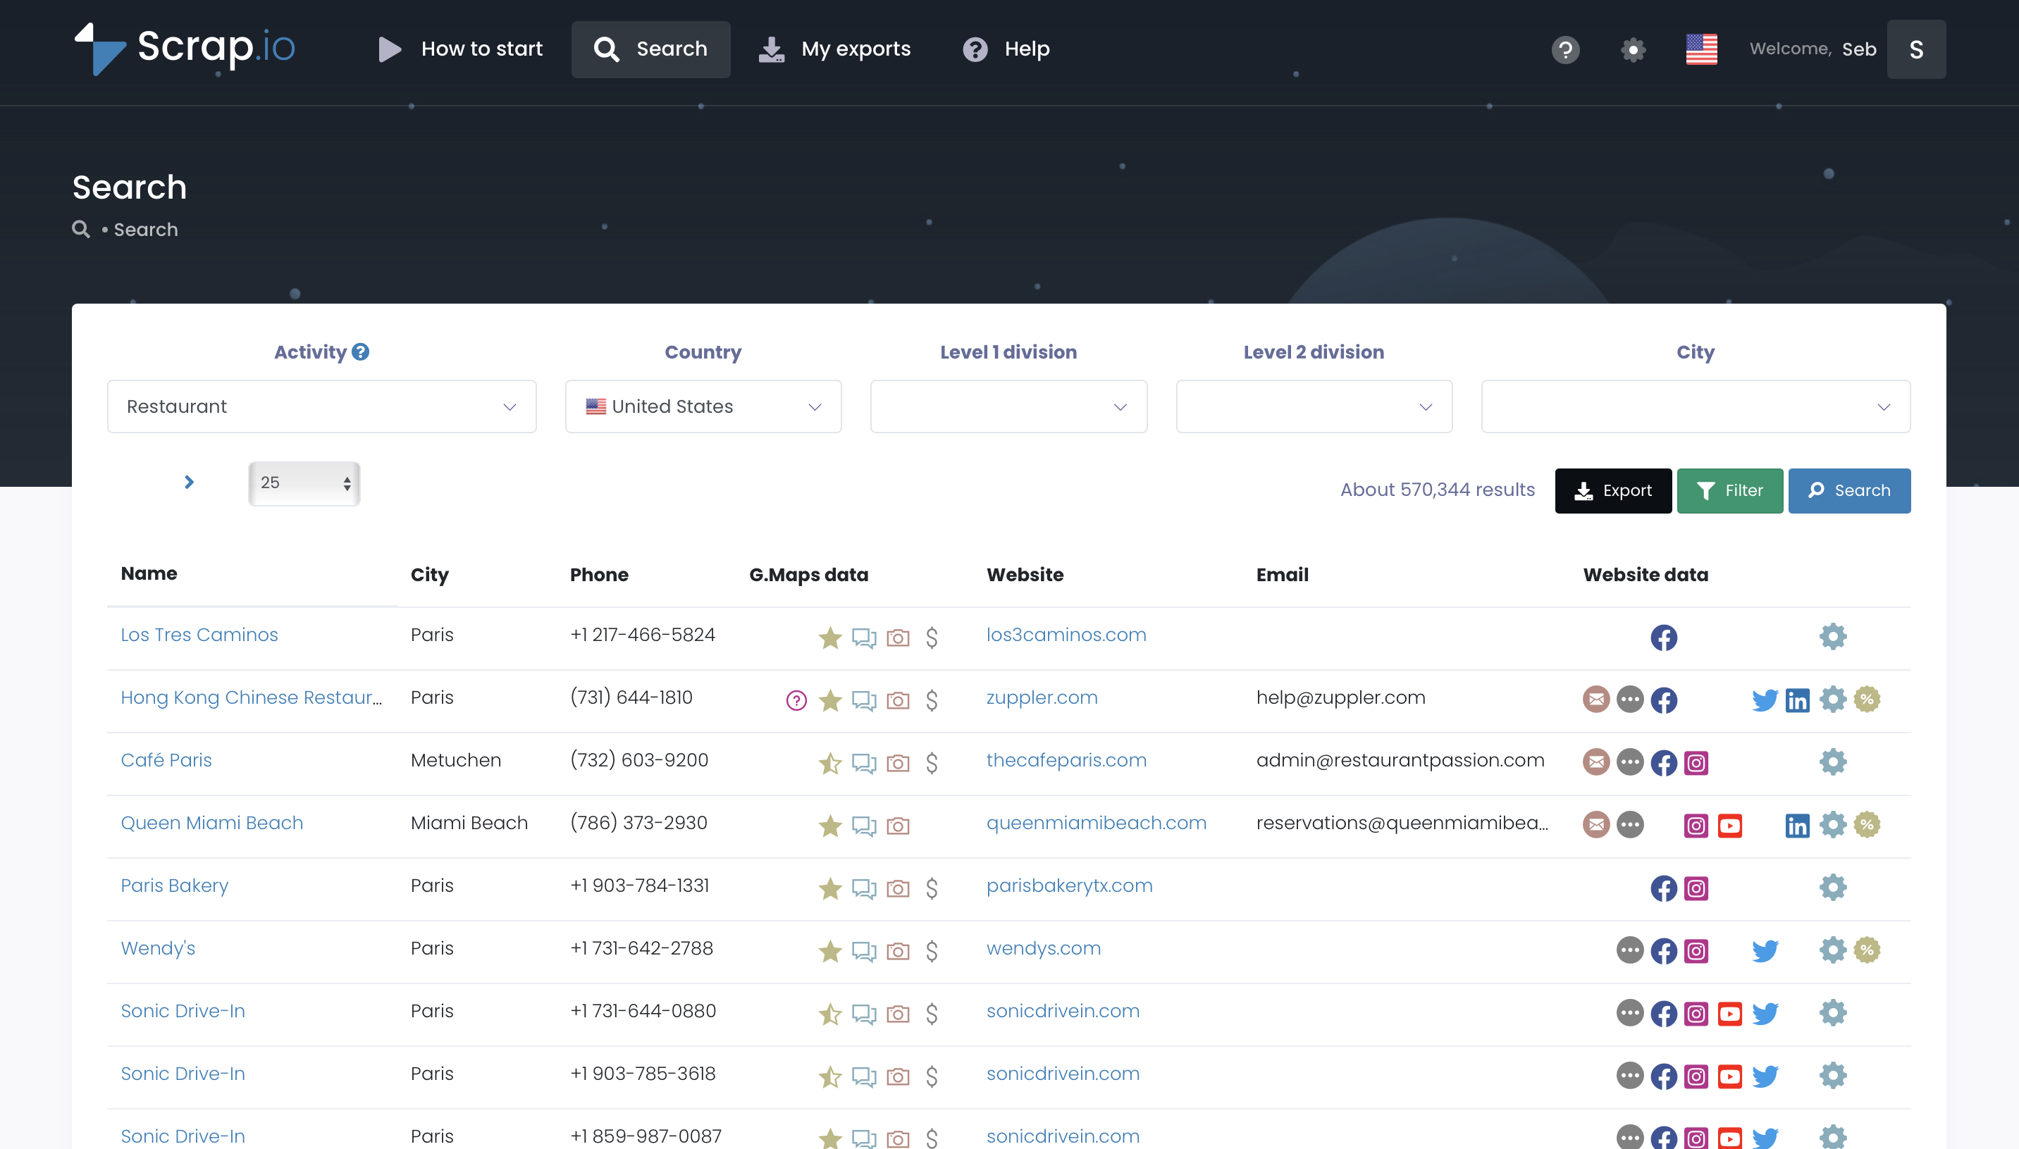Expand the Level 1 division dropdown
This screenshot has height=1149, width=2019.
point(1008,406)
